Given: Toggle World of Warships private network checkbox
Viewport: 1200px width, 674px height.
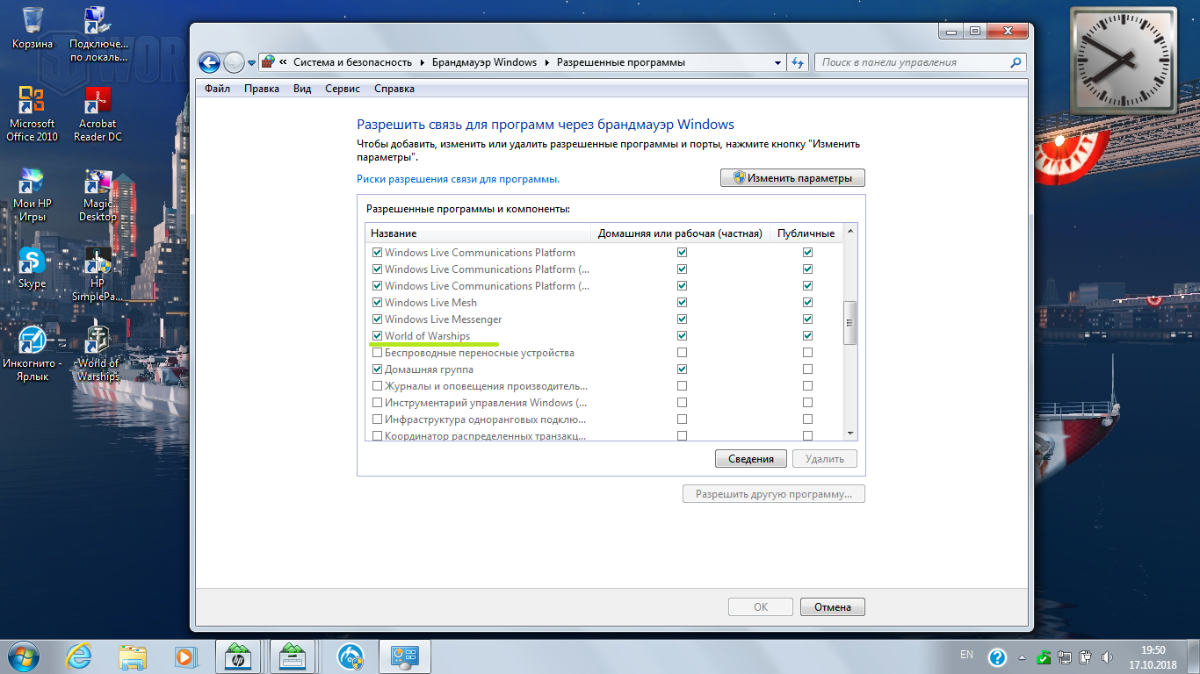Looking at the screenshot, I should (x=682, y=336).
